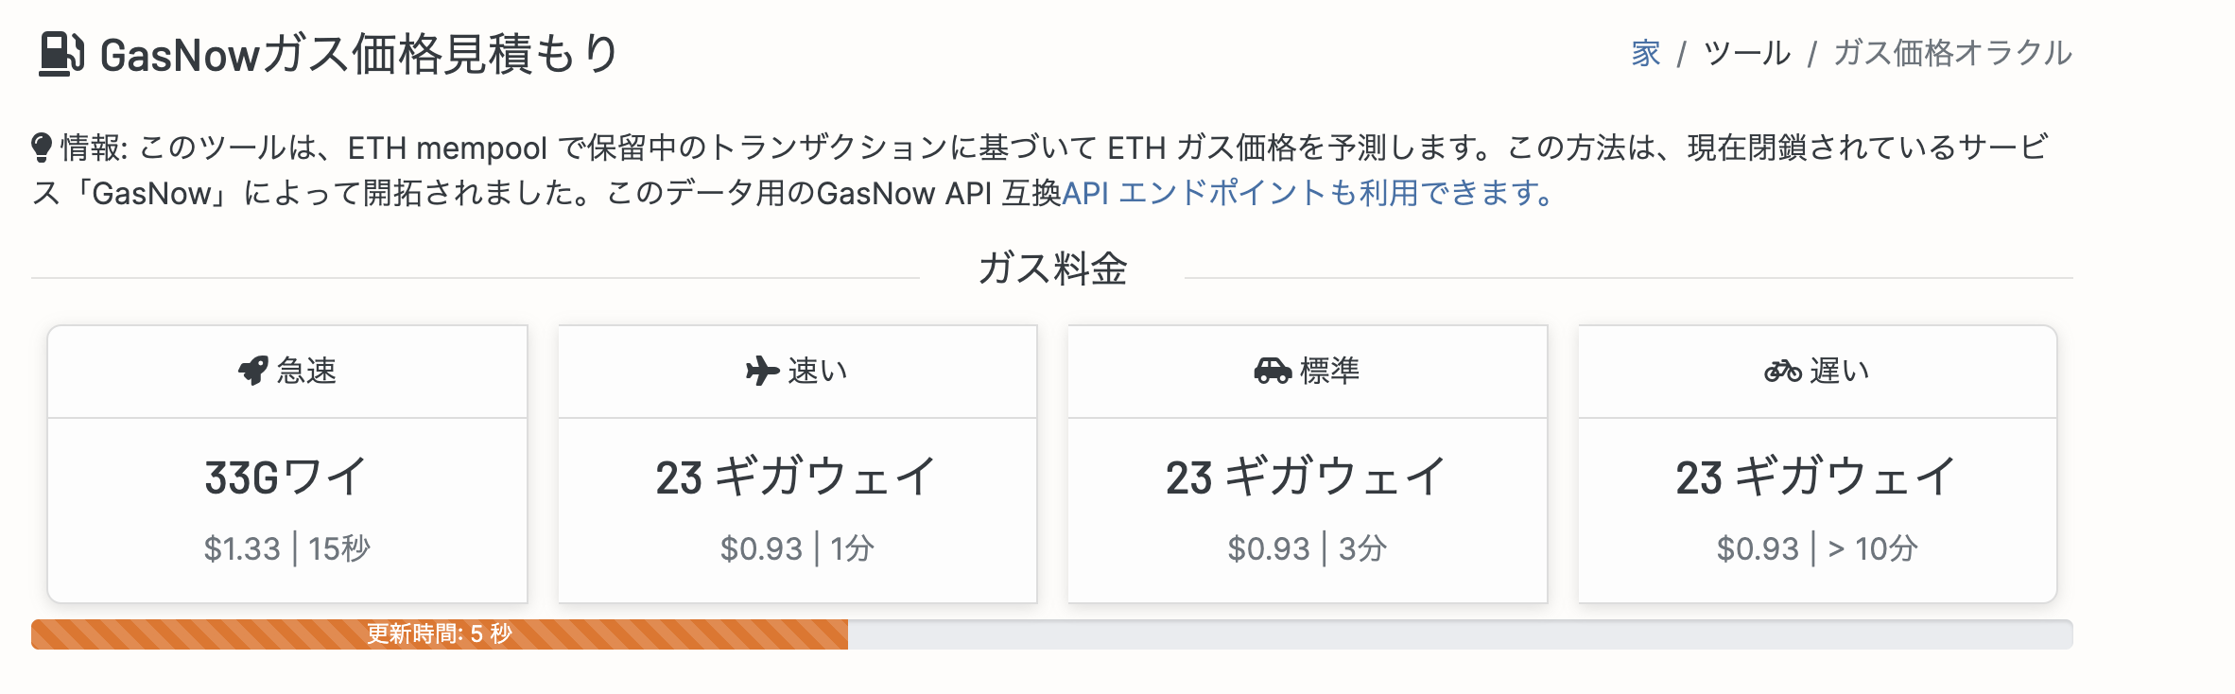Click the gas pump icon beside the page title
Viewport: 2235px width, 694px height.
pyautogui.click(x=59, y=55)
